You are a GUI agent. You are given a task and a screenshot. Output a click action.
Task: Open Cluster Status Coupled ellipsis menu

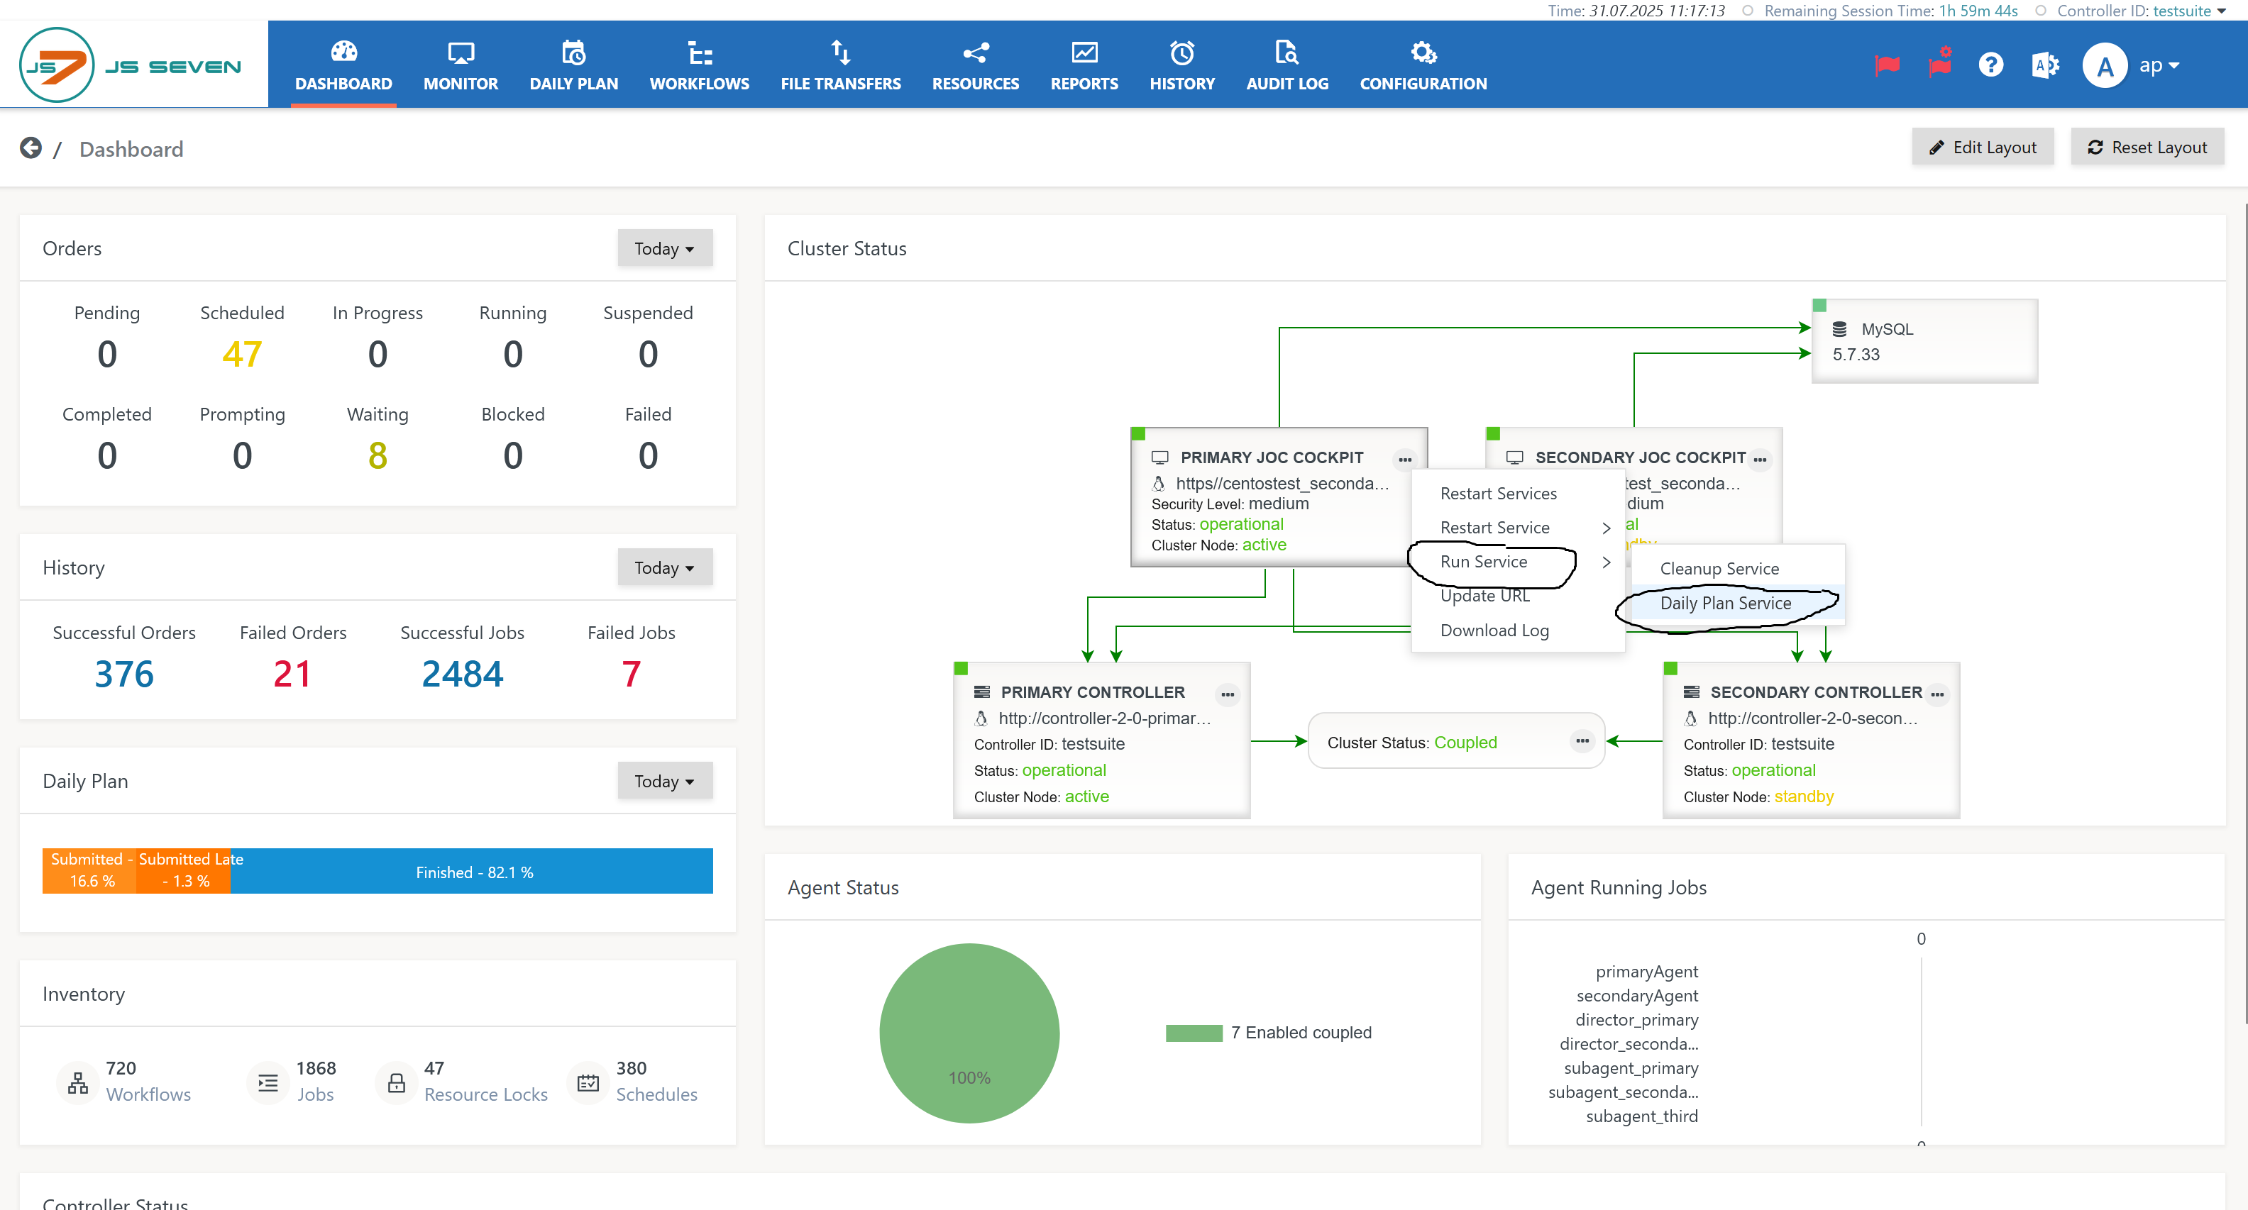tap(1581, 741)
